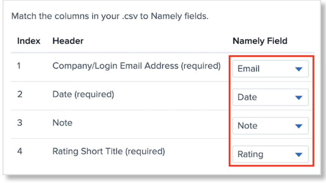Select the Note header text in row 3
Image resolution: width=326 pixels, height=183 pixels.
(x=62, y=123)
